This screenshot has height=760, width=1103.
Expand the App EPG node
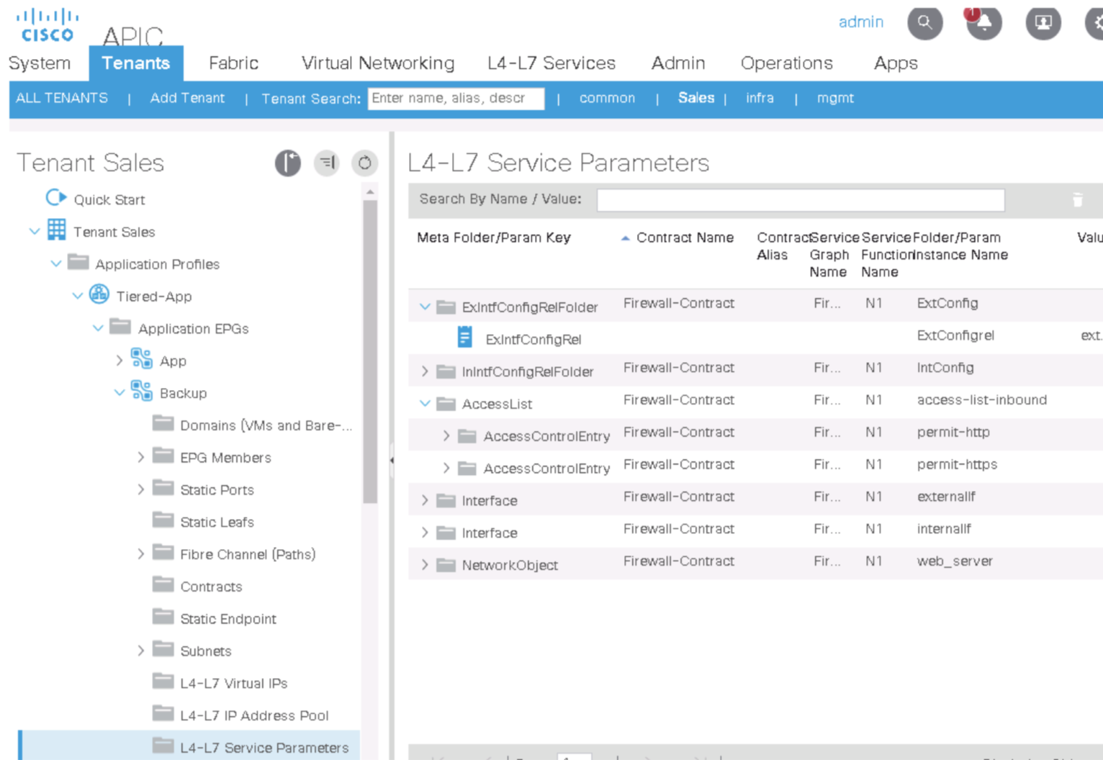(x=120, y=361)
